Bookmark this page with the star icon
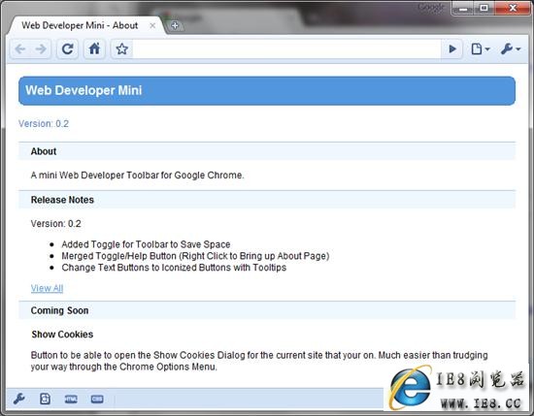This screenshot has width=534, height=416. pos(121,49)
